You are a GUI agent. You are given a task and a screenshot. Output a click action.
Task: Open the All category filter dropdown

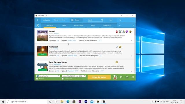[126, 25]
